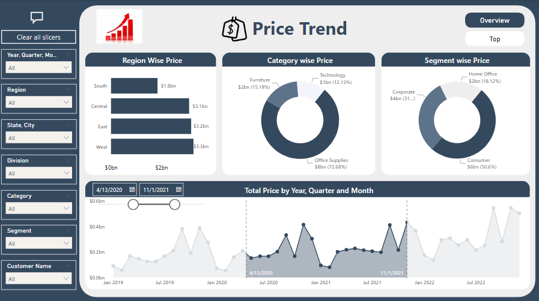The width and height of the screenshot is (539, 301).
Task: Open the Customer Name slicer dropdown
Action: (66, 279)
